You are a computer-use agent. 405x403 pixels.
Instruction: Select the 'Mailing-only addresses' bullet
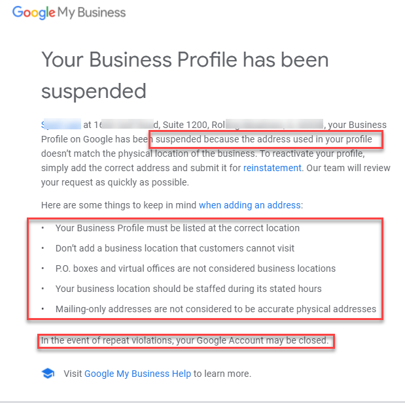(x=215, y=309)
